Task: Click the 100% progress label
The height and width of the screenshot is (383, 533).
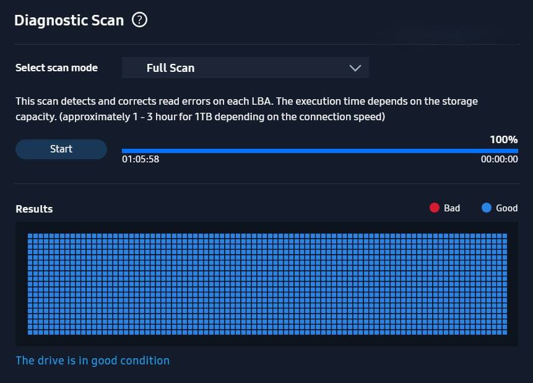Action: (x=504, y=139)
